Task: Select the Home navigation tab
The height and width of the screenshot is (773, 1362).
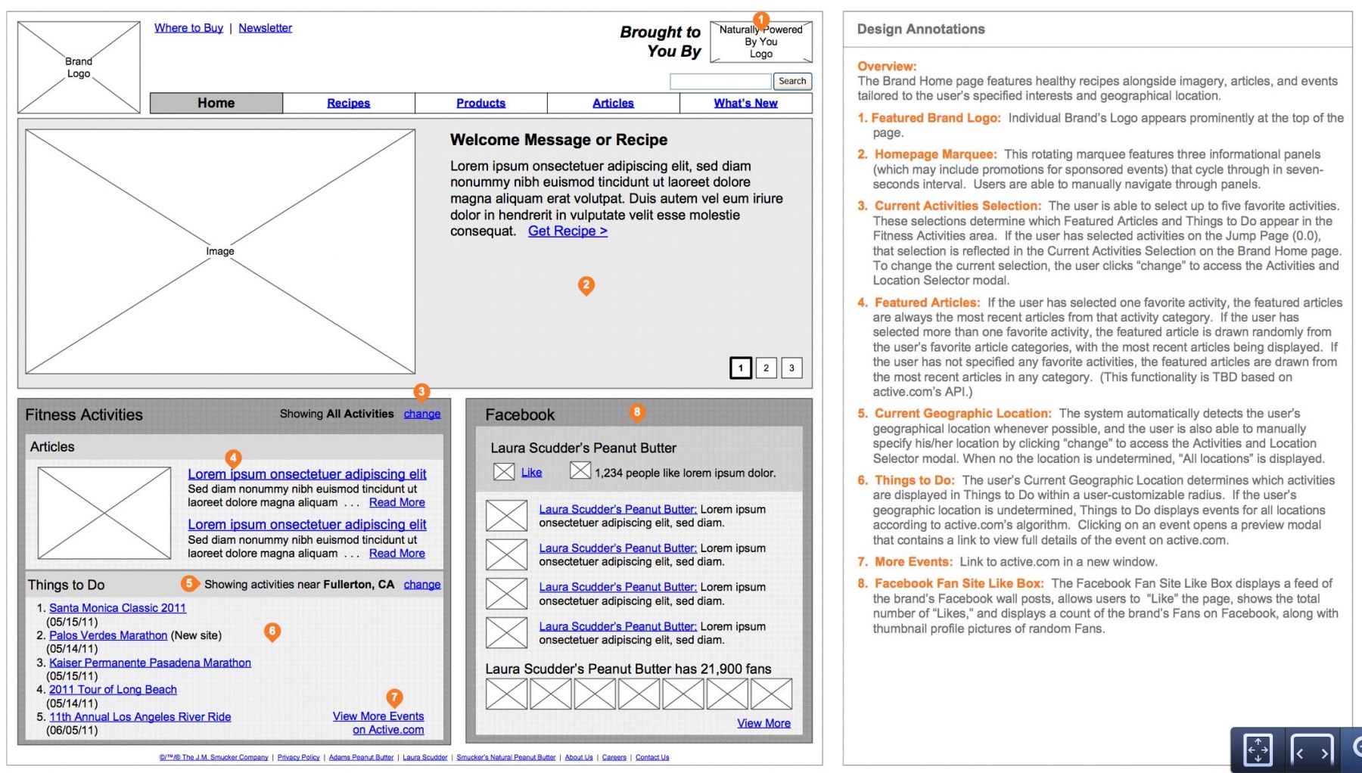Action: tap(216, 103)
